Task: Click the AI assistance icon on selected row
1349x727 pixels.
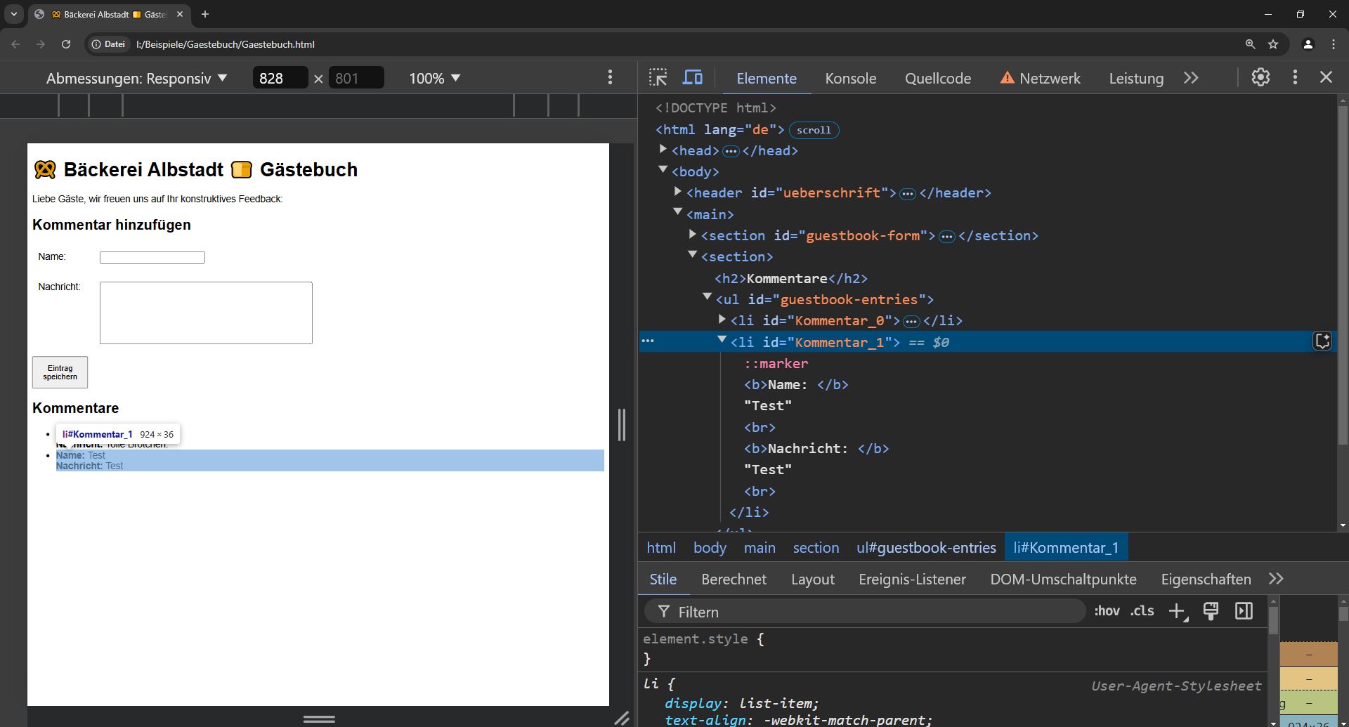Action: click(x=1322, y=341)
